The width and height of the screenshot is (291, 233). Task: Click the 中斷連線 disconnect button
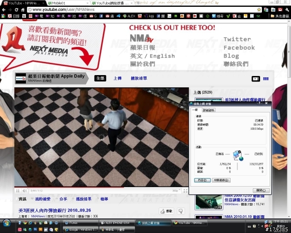click(x=221, y=180)
